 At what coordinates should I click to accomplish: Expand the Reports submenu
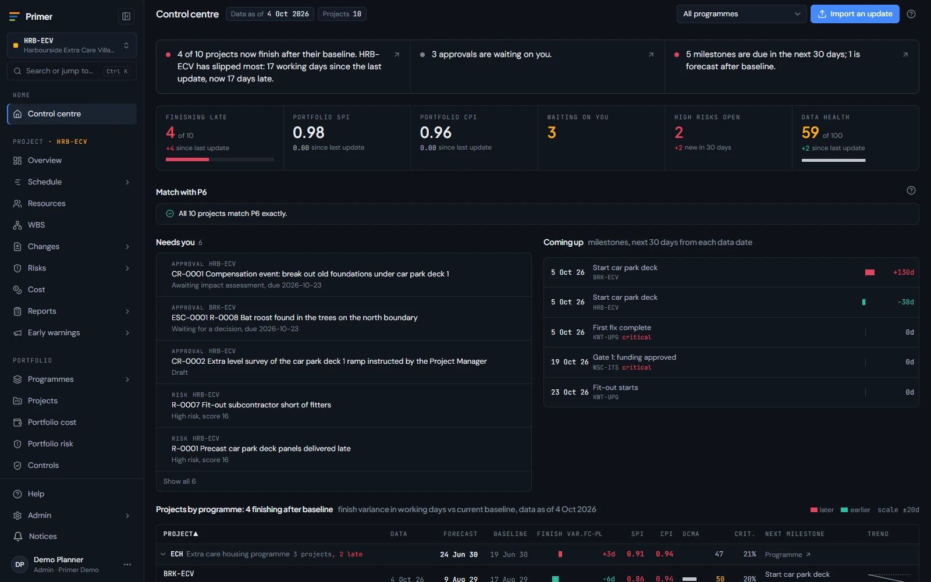click(127, 311)
